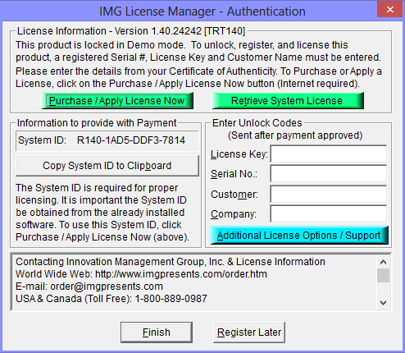Click the contact info scrollbar up arrow
405x353 pixels.
coord(383,262)
